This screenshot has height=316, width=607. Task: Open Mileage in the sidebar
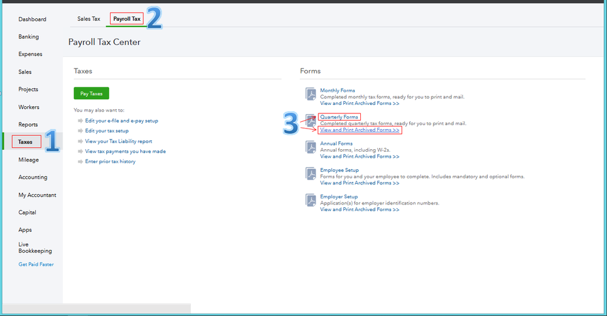pos(29,160)
